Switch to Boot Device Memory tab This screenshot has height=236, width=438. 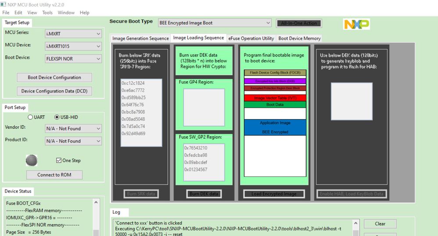click(299, 39)
